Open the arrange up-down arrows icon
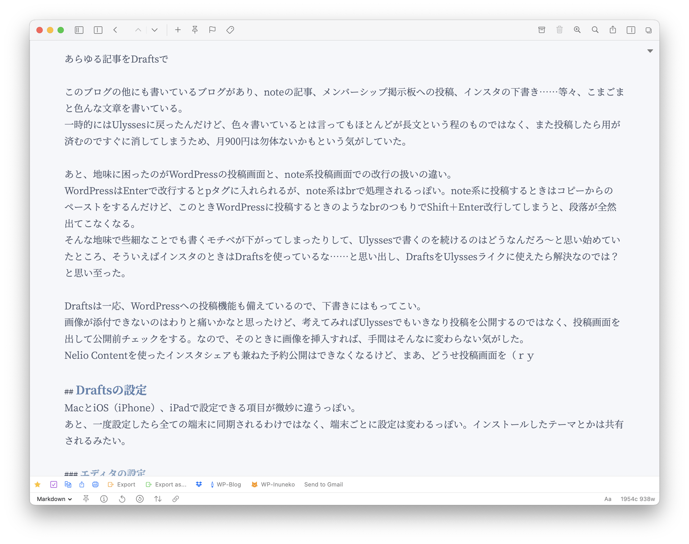 click(x=158, y=499)
